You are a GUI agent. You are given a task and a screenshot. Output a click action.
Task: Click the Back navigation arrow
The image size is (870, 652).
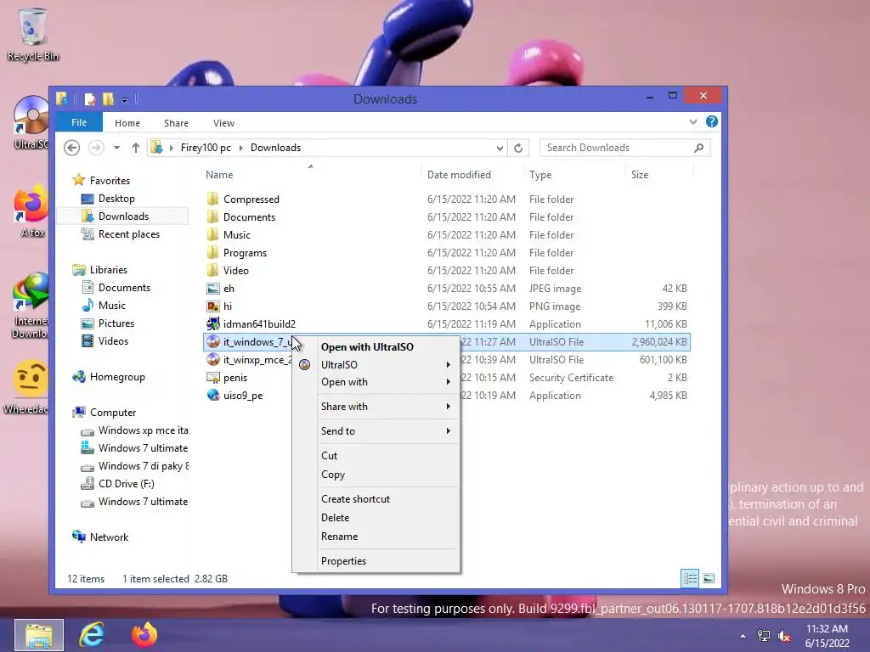[71, 148]
